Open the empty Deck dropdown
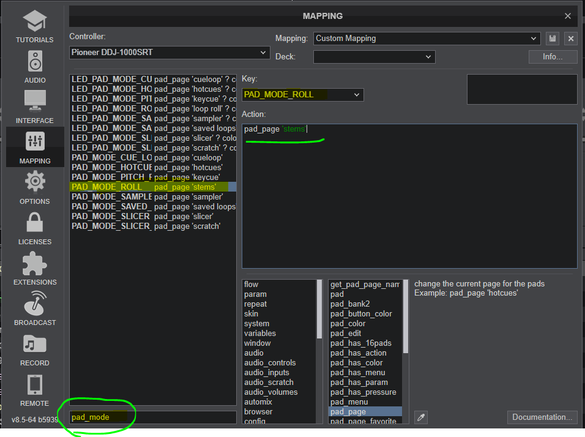 click(374, 57)
